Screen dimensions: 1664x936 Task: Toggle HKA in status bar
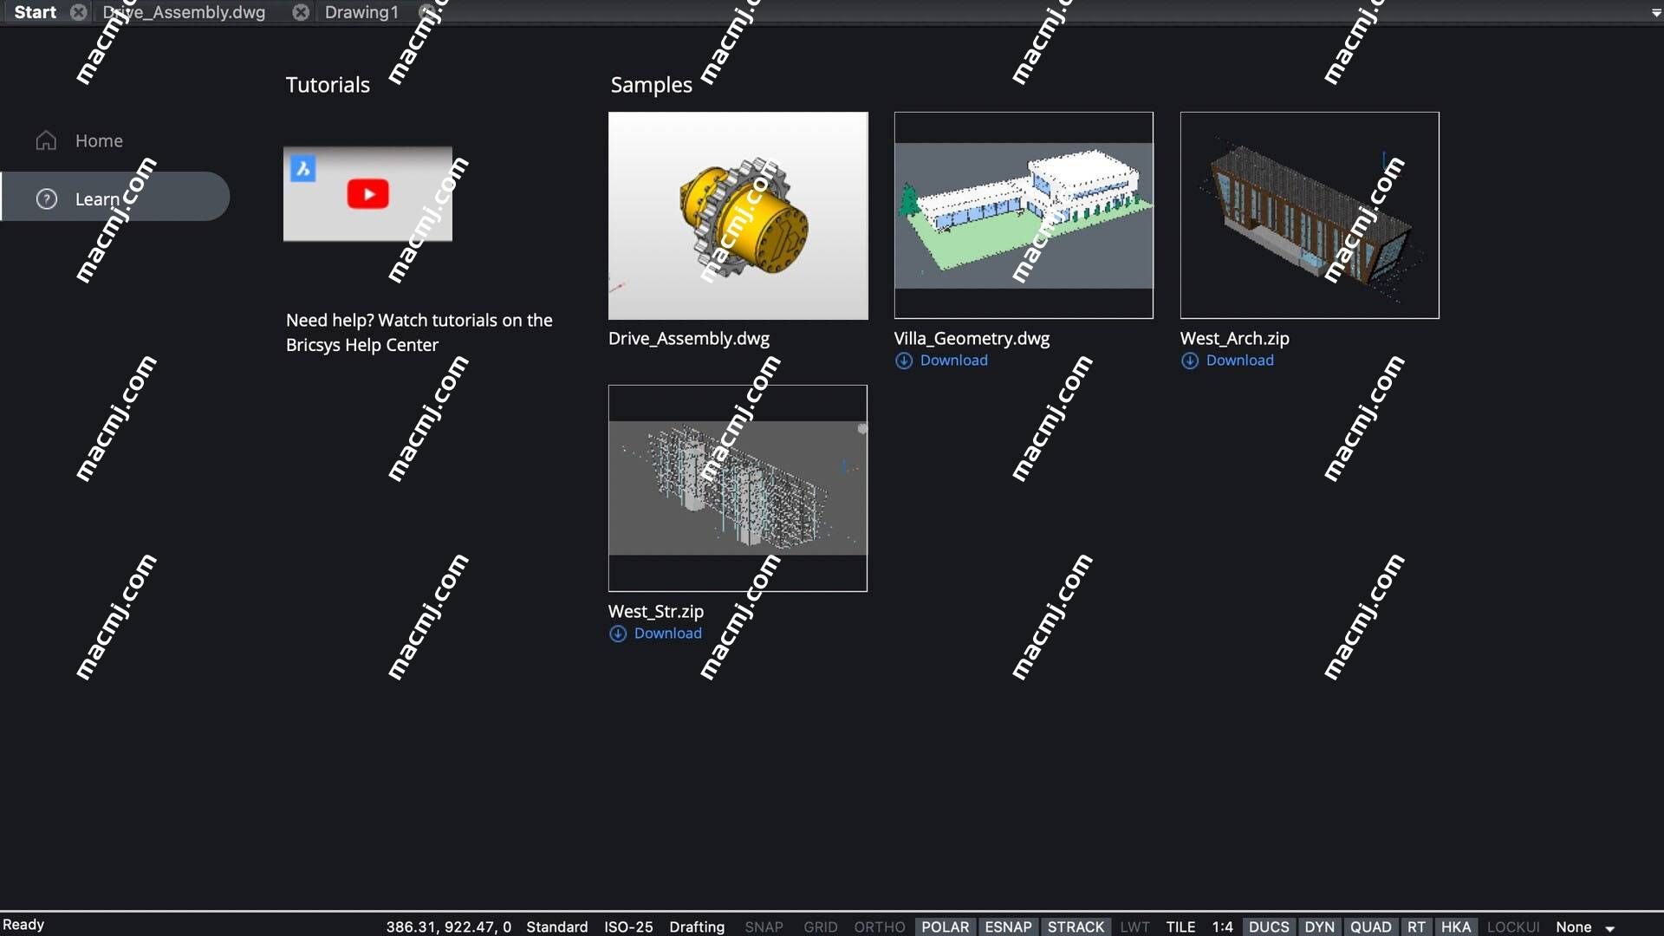click(x=1456, y=926)
